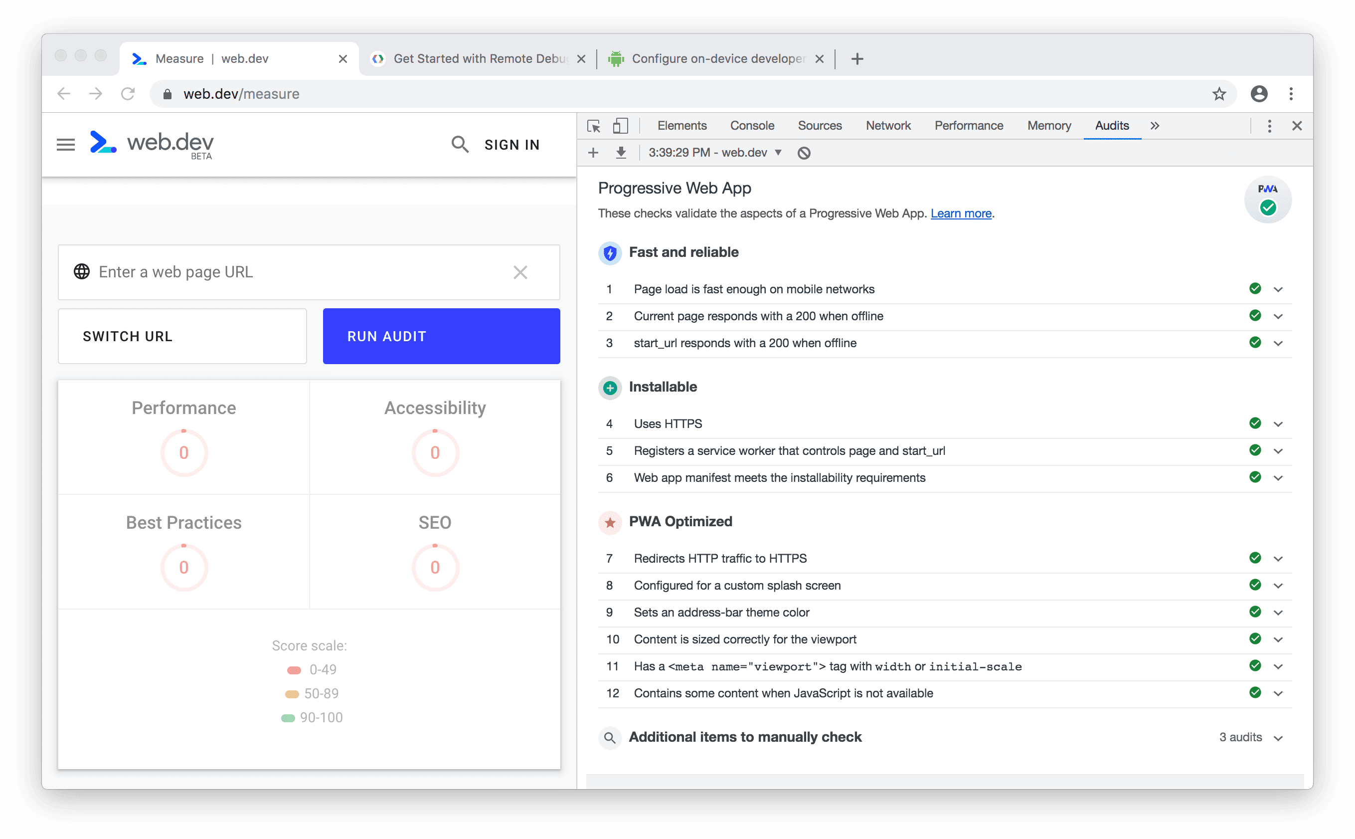Click the DevTools inspect element icon
Screen dimensions: 1355x839
tap(594, 126)
